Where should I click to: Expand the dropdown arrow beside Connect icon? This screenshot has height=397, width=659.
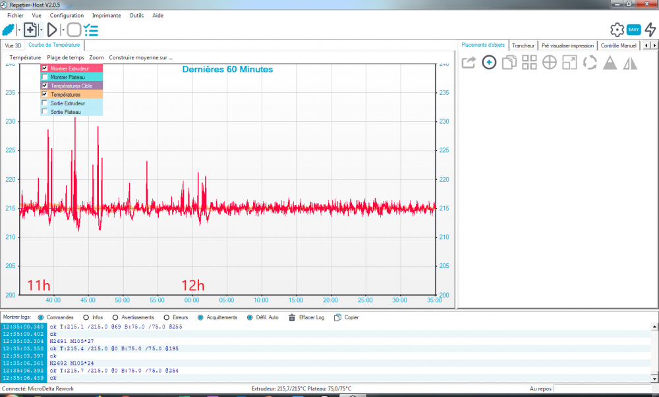coord(19,30)
